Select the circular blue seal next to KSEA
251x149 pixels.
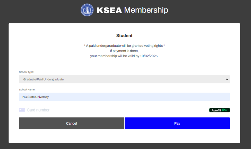tap(87, 10)
